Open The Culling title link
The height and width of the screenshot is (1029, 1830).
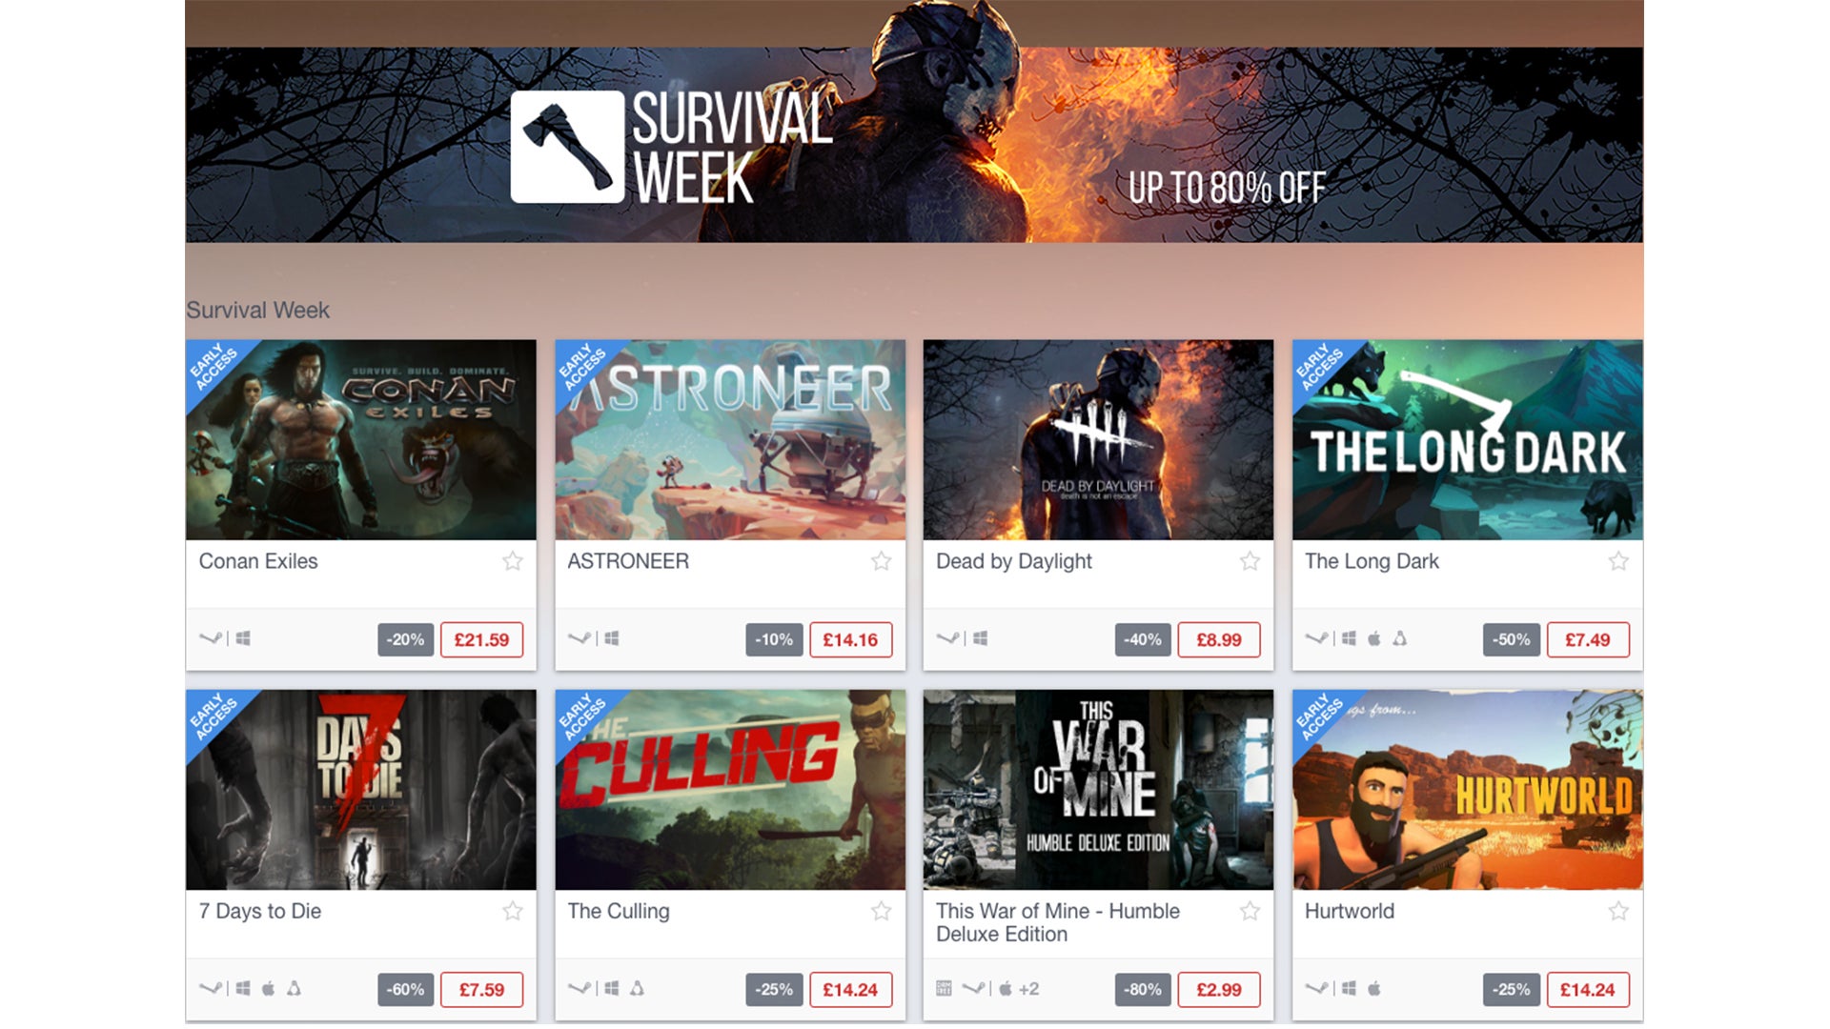[x=619, y=911]
